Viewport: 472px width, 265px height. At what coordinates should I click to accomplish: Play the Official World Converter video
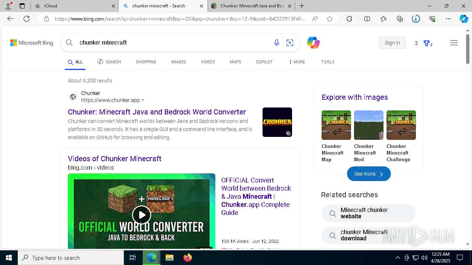click(142, 214)
